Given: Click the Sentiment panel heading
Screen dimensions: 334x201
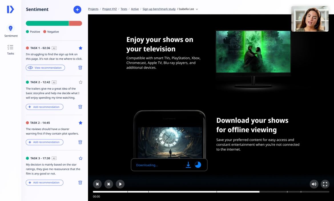Looking at the screenshot, I should pyautogui.click(x=37, y=9).
